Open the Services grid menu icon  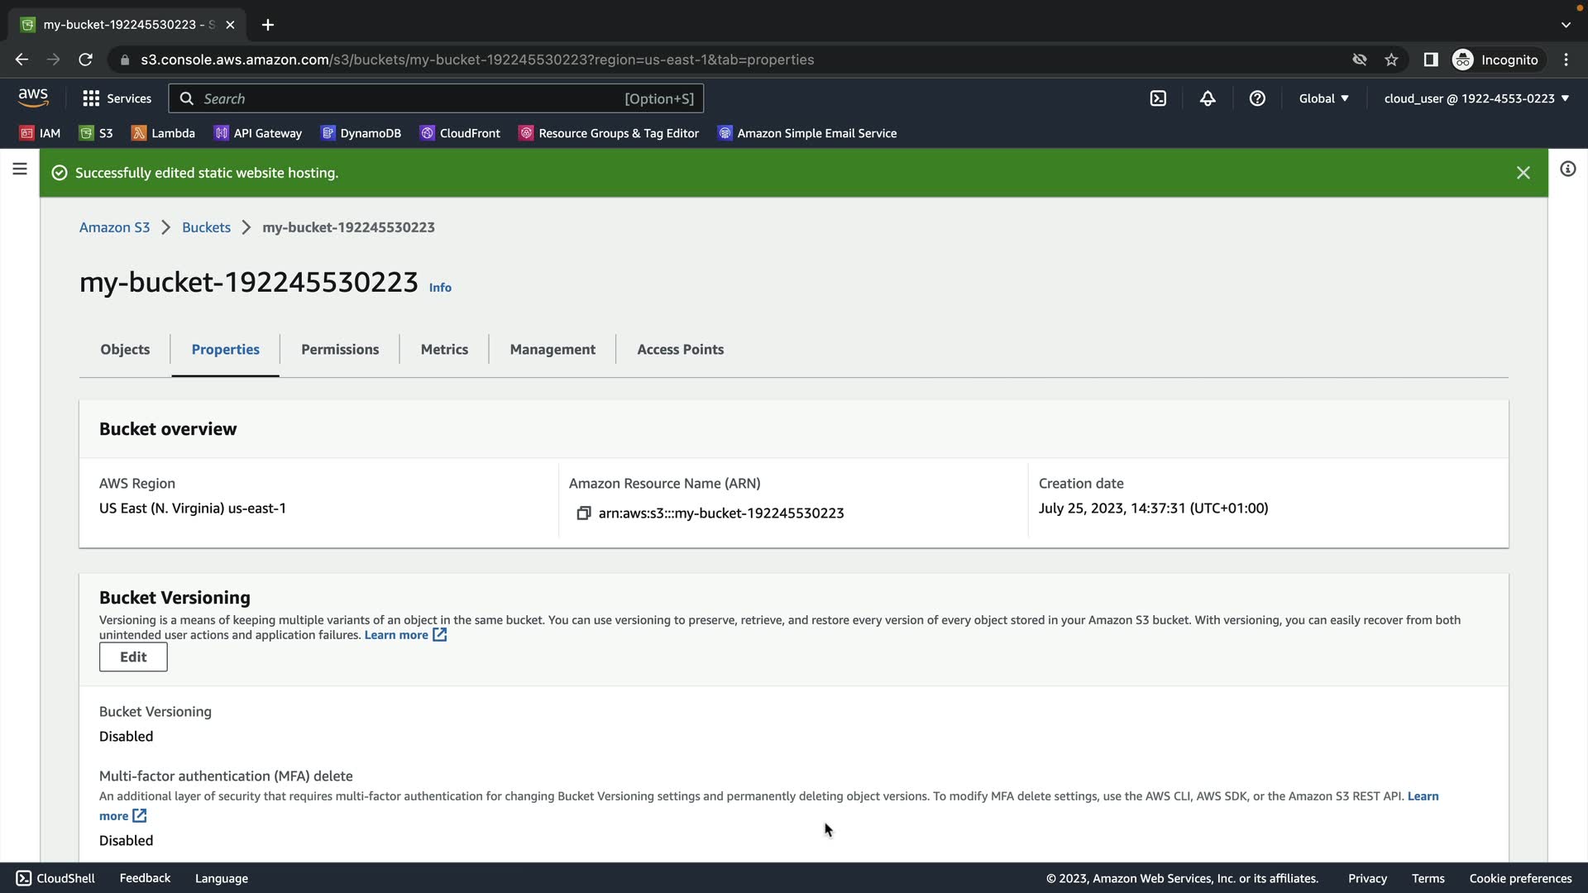(x=91, y=98)
